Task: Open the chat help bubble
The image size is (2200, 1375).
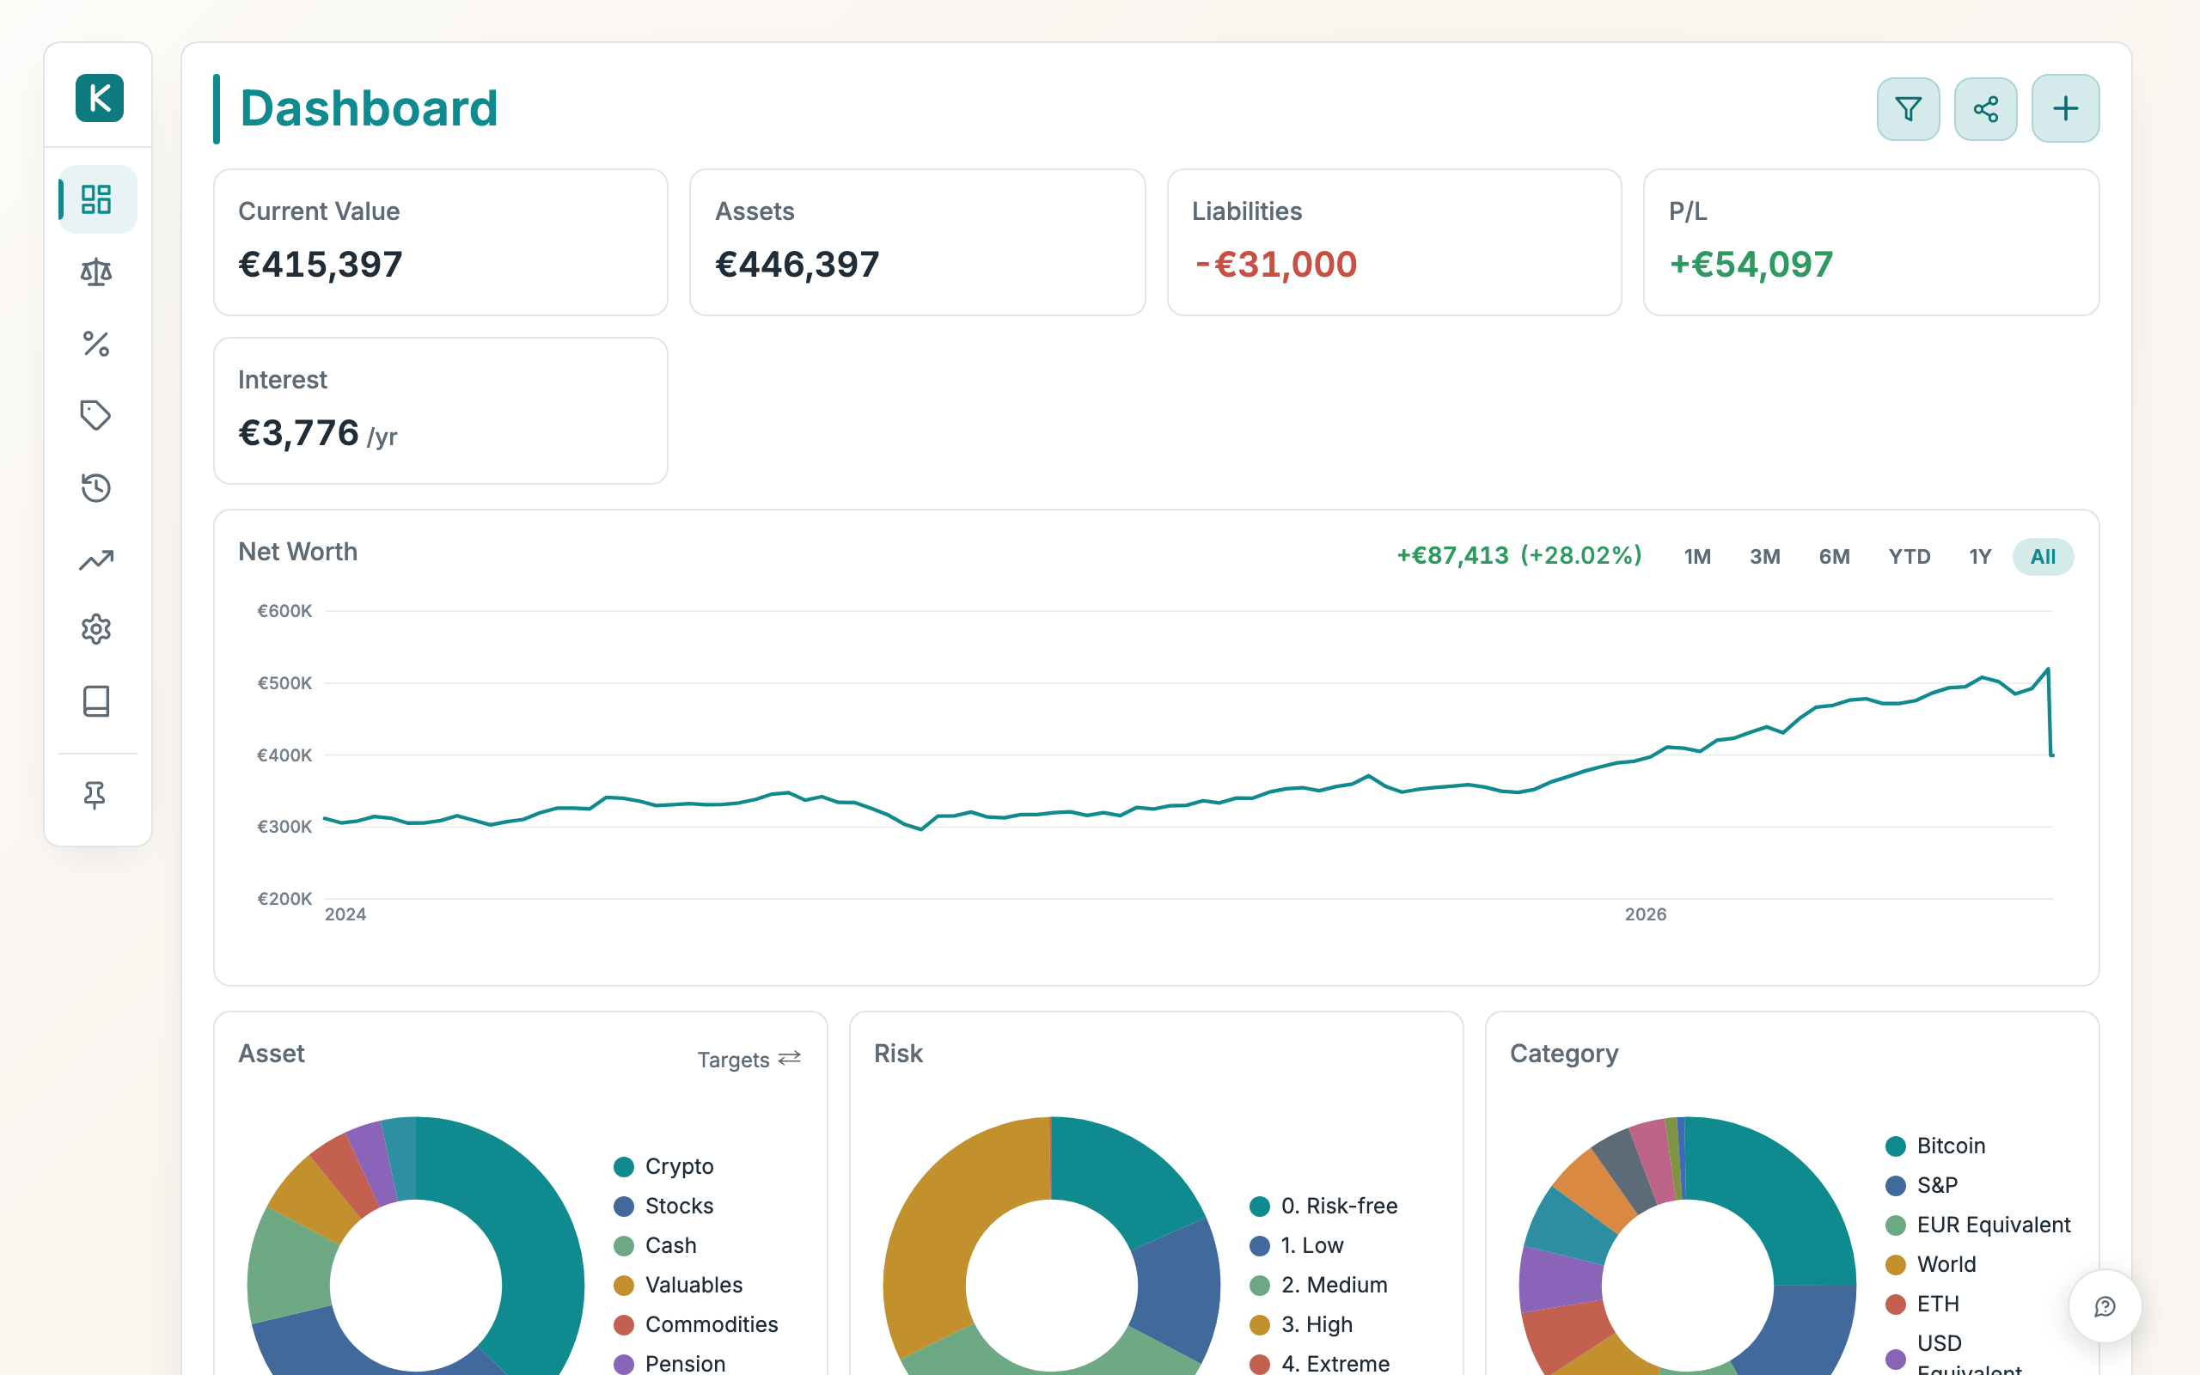Action: [2105, 1306]
